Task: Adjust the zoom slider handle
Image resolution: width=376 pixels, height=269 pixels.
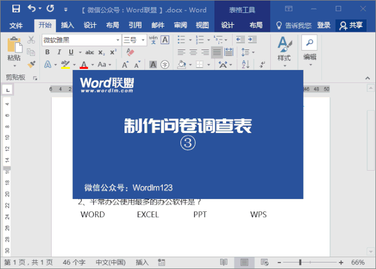Action: click(300, 263)
